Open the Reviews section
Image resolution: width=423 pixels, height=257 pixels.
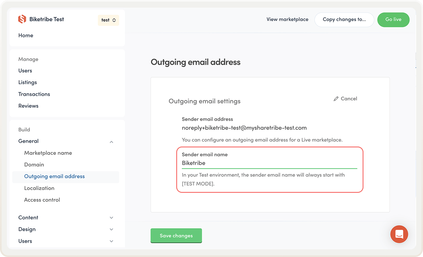click(x=28, y=106)
